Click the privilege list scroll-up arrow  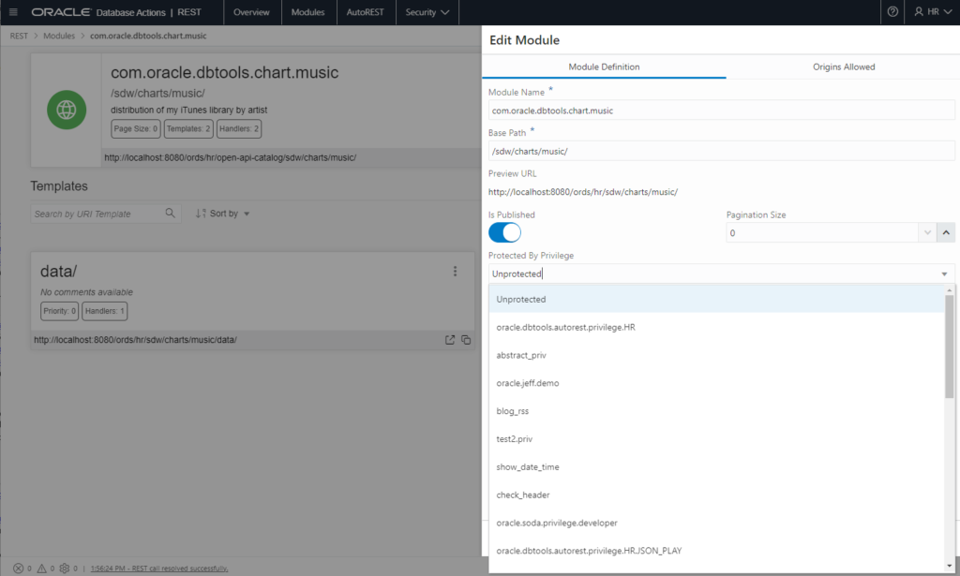(x=950, y=289)
